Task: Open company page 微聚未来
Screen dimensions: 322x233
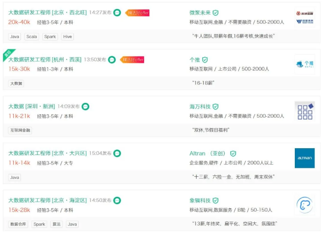Action: click(200, 13)
